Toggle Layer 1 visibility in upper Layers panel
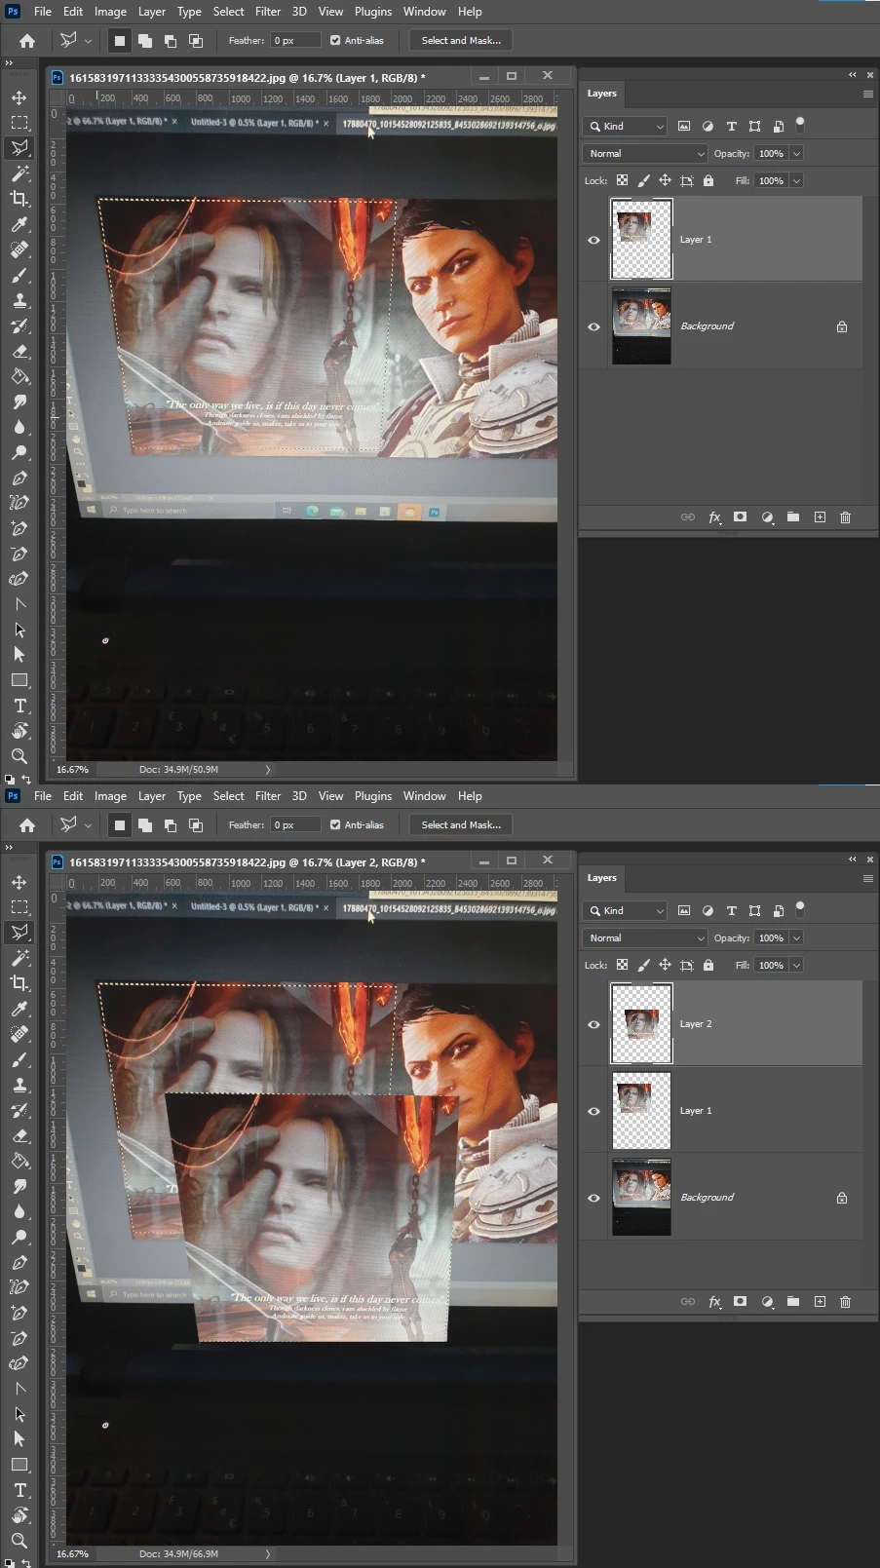This screenshot has height=1568, width=880. click(593, 240)
